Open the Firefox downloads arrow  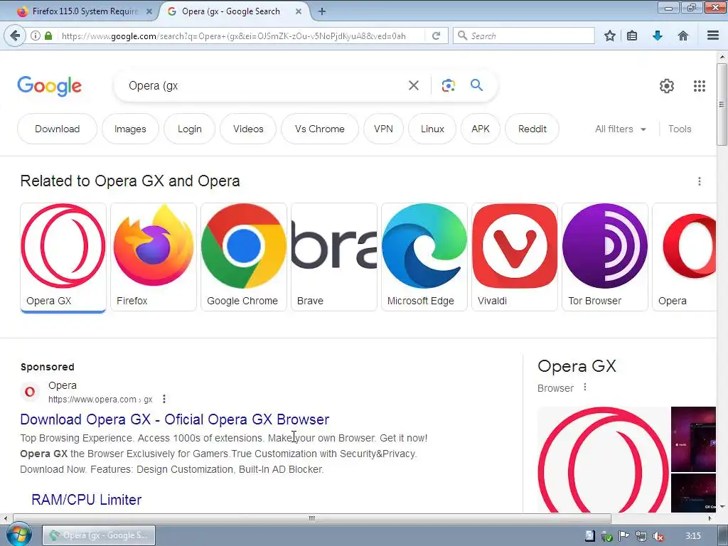[x=658, y=36]
